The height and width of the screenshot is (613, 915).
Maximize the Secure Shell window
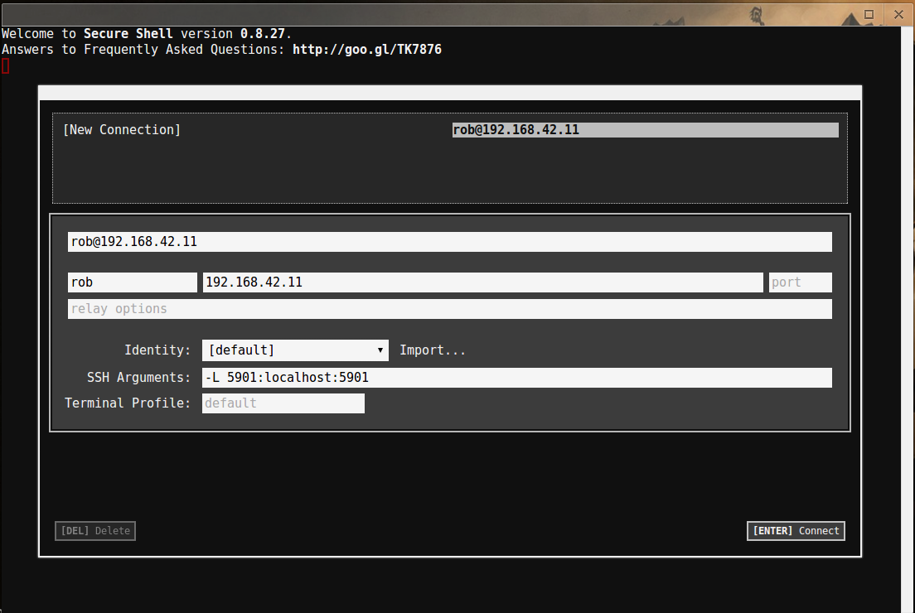869,15
